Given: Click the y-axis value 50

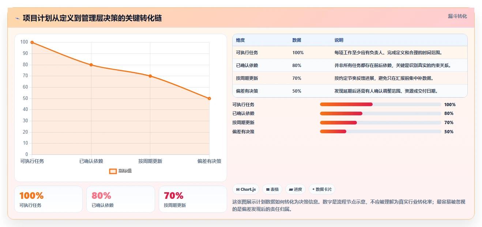Looking at the screenshot, I should click(25, 98).
